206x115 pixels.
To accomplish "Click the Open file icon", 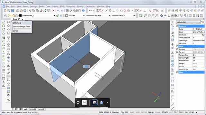I will [9, 11].
